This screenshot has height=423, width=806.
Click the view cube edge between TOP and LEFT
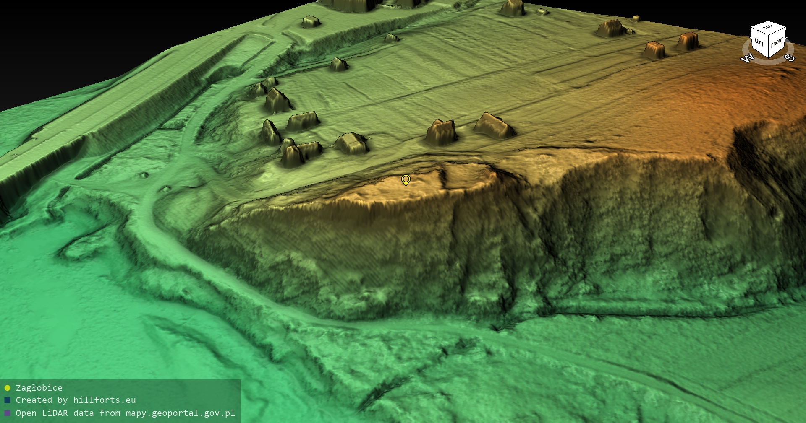[759, 31]
